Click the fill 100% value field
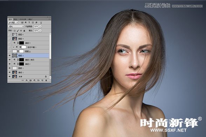The width and height of the screenshot is (206, 137). (x=36, y=31)
